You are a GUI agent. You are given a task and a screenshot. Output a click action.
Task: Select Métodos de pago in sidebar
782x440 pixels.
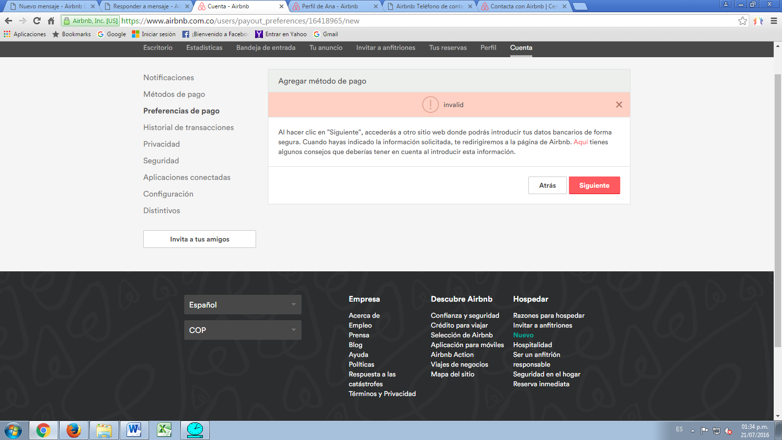(x=174, y=94)
